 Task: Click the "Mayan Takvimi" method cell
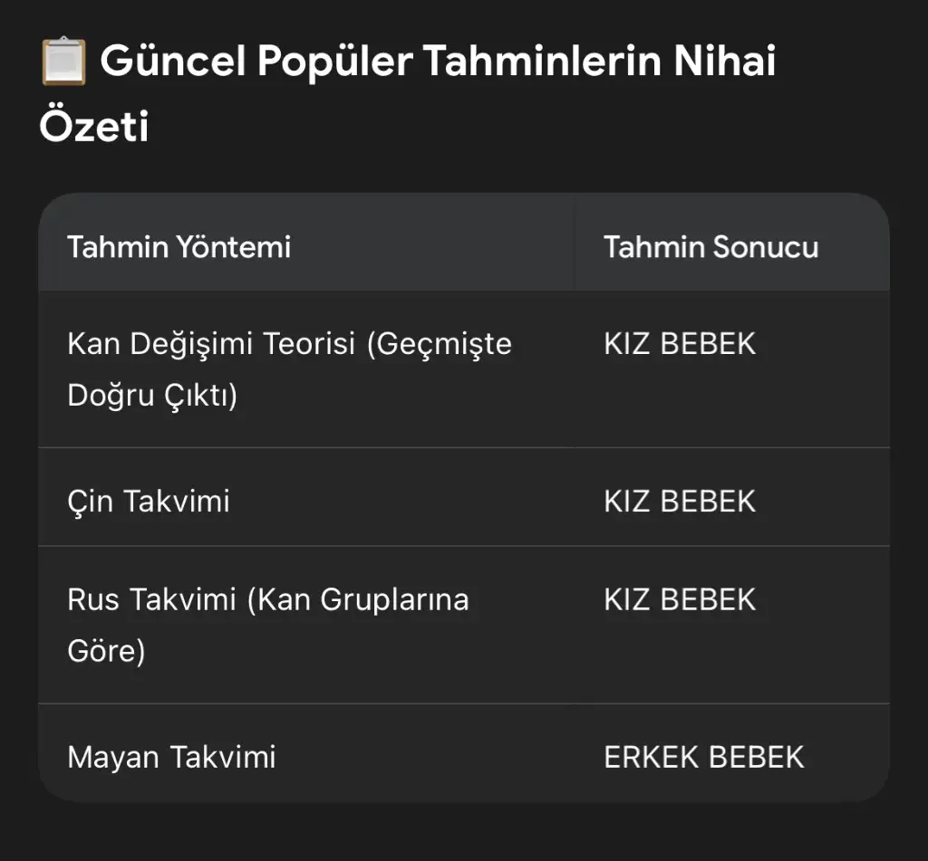[x=171, y=756]
